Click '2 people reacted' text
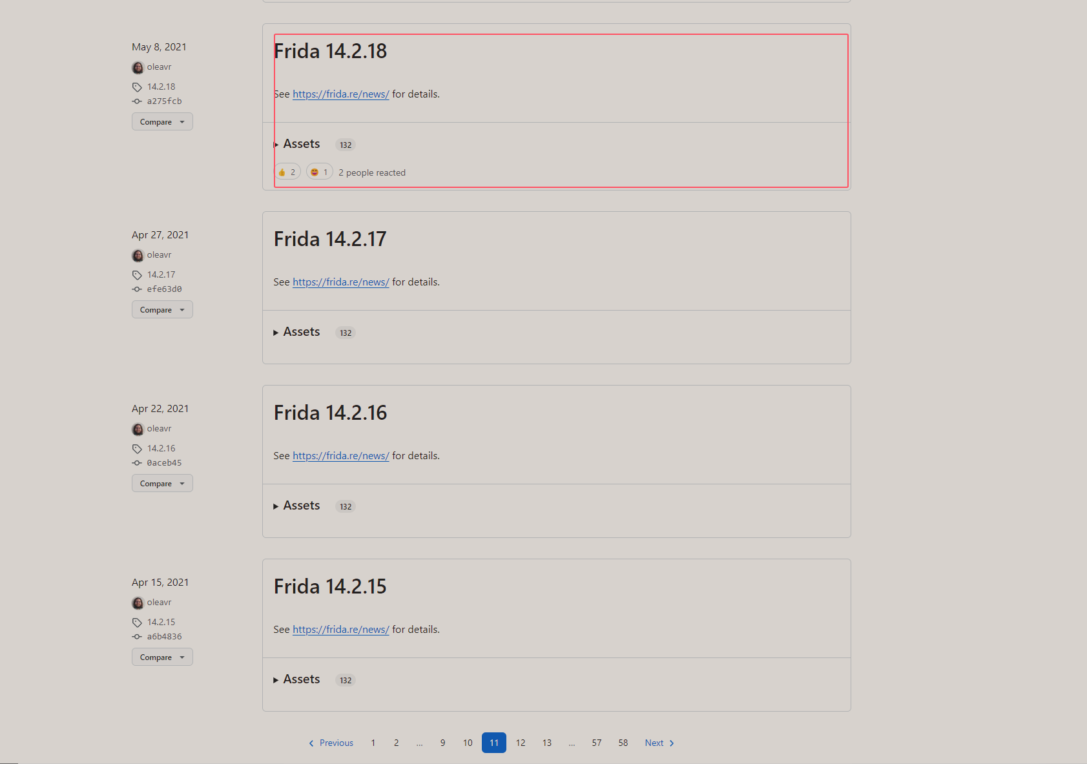The image size is (1087, 764). coord(372,172)
